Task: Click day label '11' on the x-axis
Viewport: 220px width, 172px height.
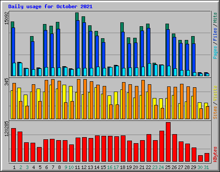Action: point(77,167)
